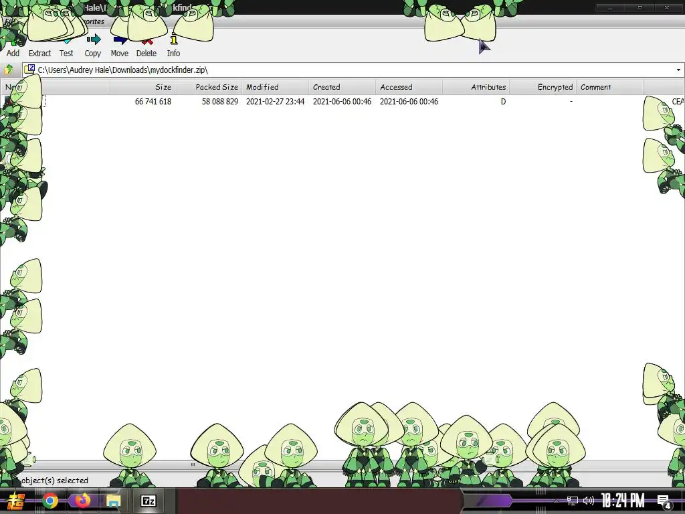Open the Start menu button
Image resolution: width=685 pixels, height=514 pixels.
tap(15, 501)
